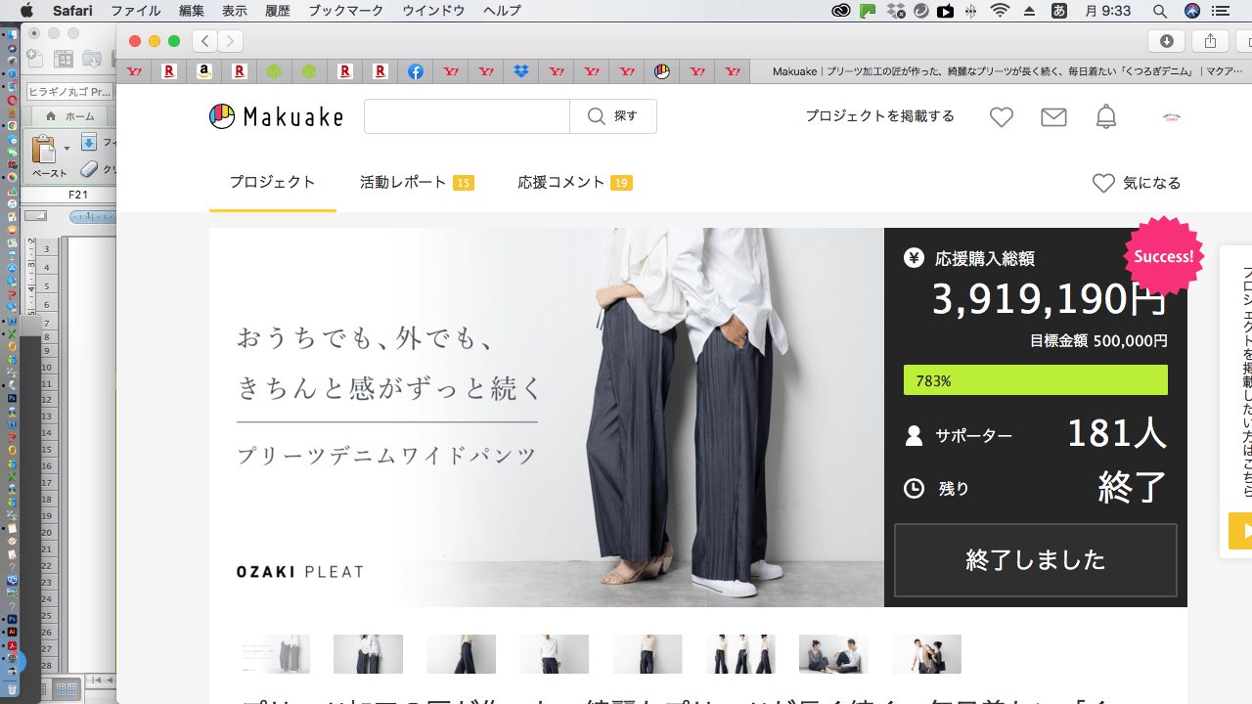
Task: Click the プロジェクトを掲載する link
Action: click(x=879, y=115)
